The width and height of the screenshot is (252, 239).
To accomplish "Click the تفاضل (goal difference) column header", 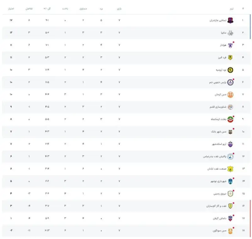I will point(29,9).
